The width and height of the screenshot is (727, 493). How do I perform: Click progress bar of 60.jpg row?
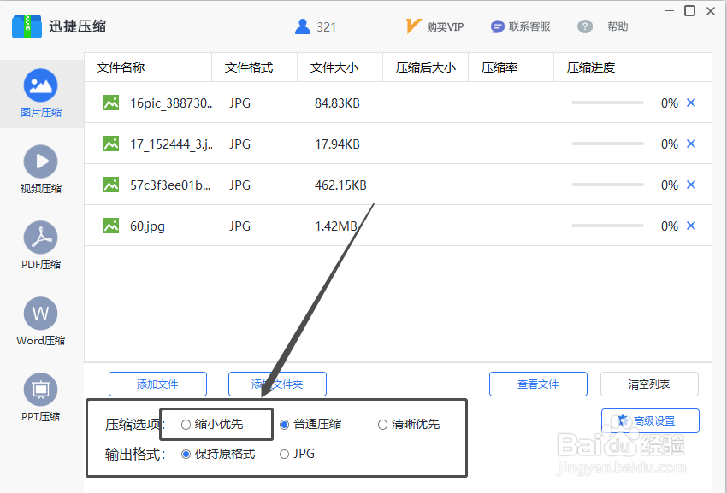pyautogui.click(x=607, y=226)
